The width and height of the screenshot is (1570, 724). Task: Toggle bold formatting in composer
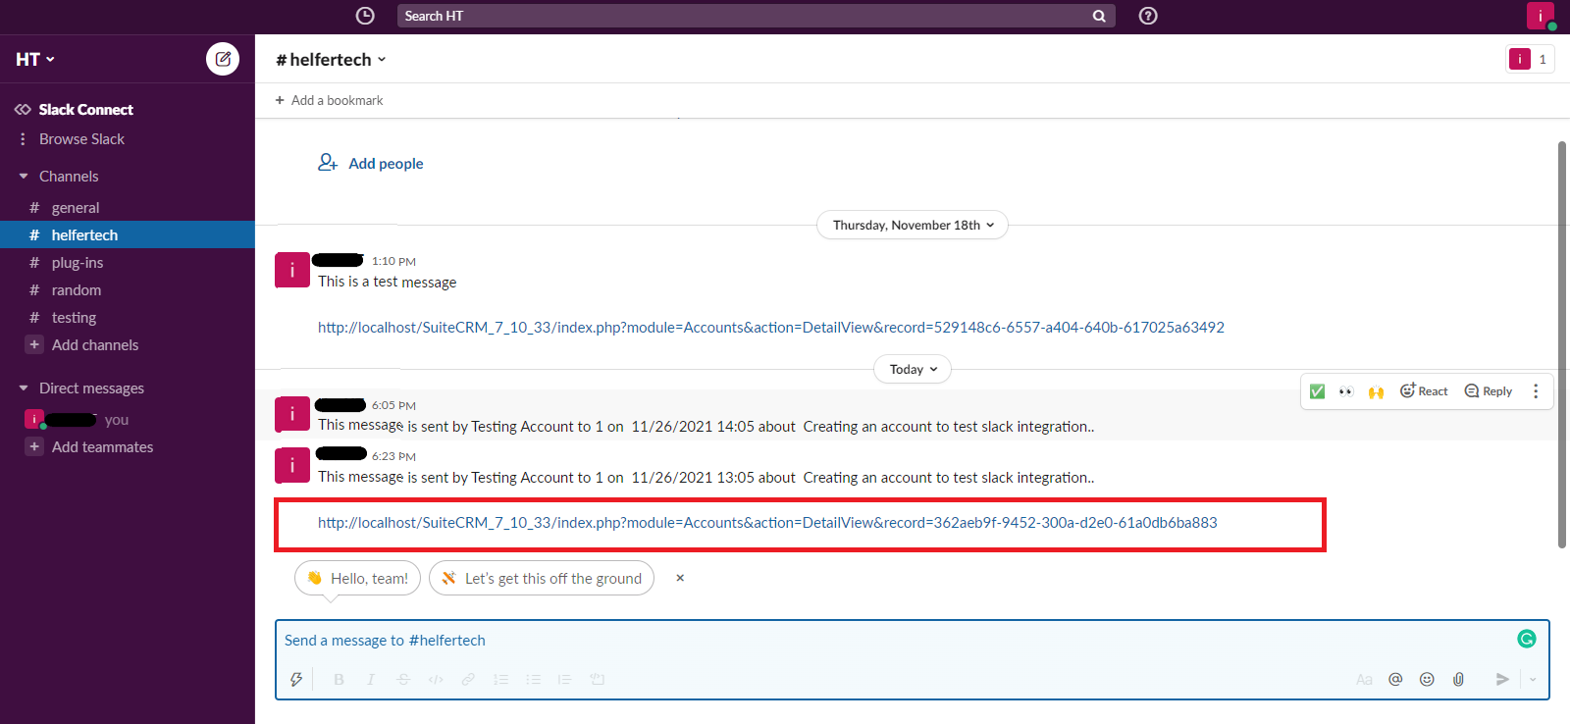point(339,679)
